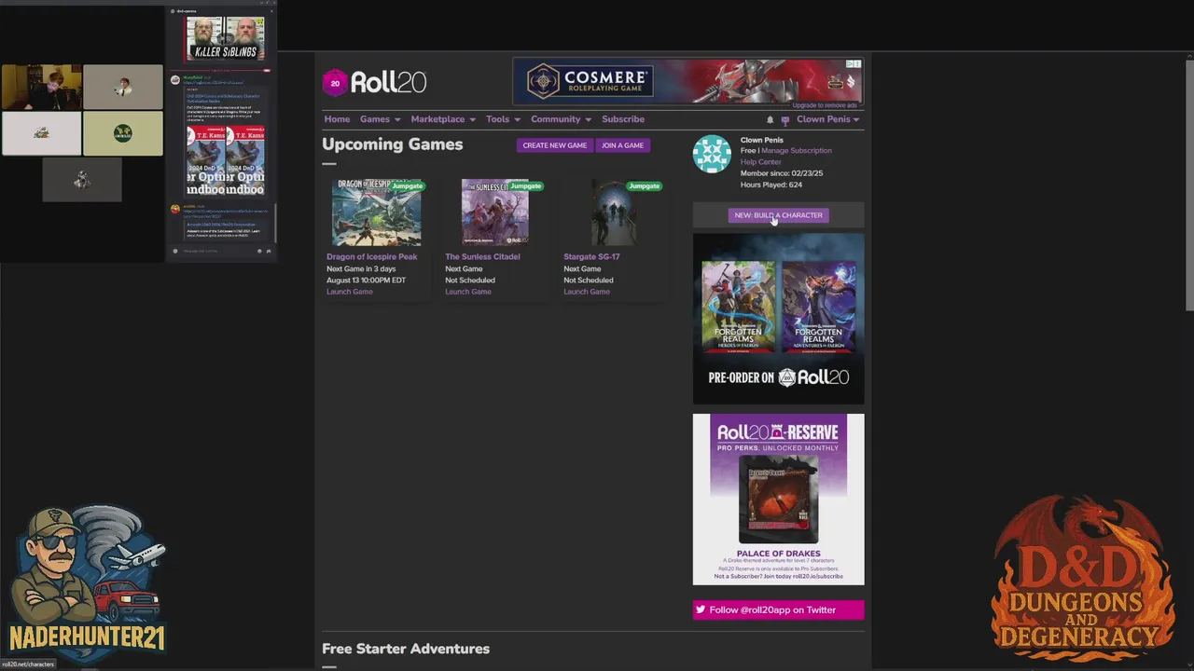
Task: Open the purple mailbox icon beside the bell
Action: pos(784,119)
